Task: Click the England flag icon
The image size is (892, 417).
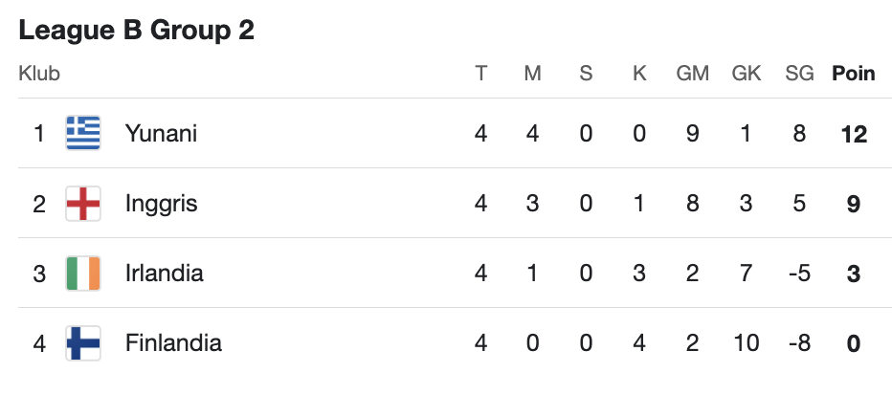Action: [83, 204]
